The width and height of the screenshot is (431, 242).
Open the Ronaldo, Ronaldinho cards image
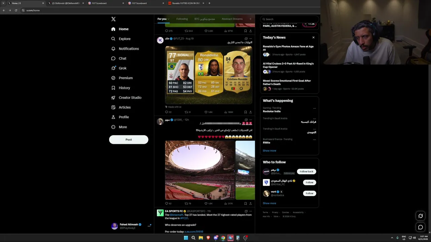pyautogui.click(x=208, y=75)
